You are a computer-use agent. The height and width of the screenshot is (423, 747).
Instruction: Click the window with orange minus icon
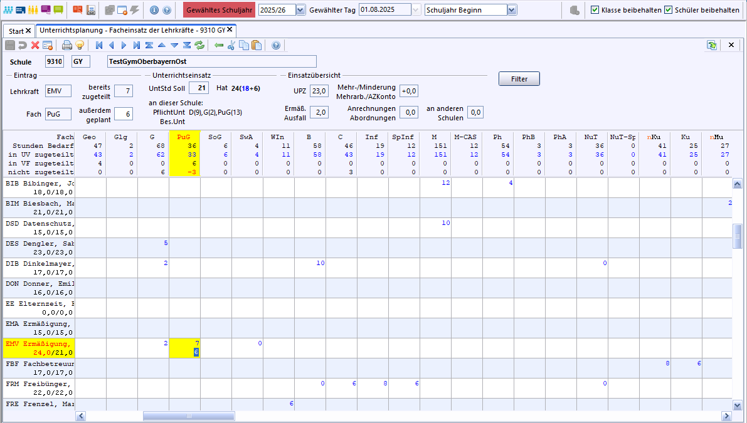[122, 9]
